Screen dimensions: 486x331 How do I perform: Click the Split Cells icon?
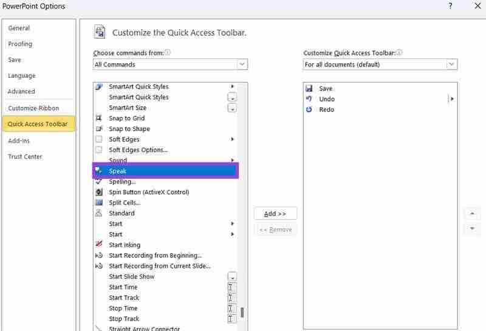pos(98,203)
